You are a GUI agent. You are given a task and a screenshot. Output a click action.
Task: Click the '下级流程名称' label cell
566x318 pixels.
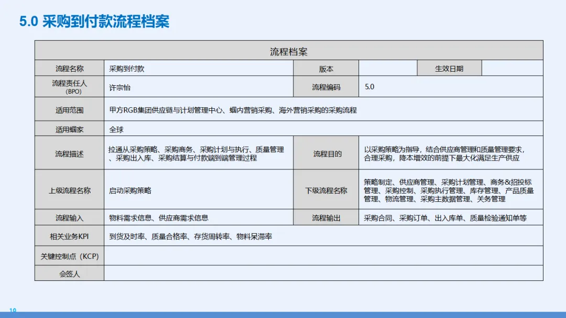(326, 189)
